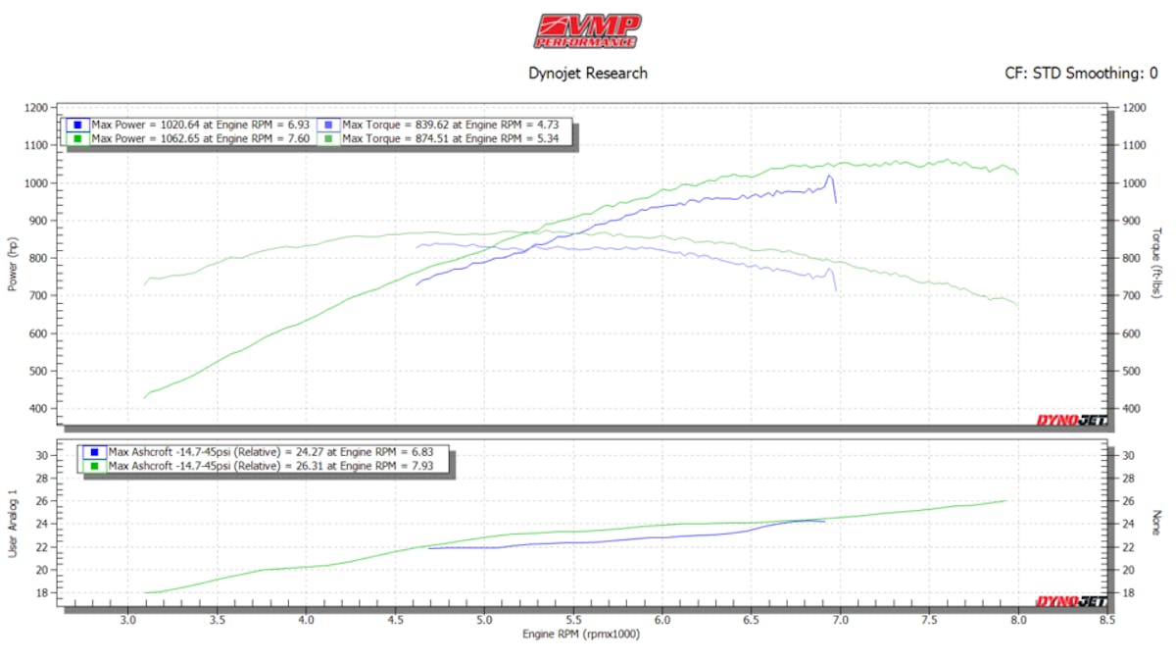Image resolution: width=1176 pixels, height=662 pixels.
Task: Click light blue Max Torque 839.62 legend square
Action: (329, 125)
